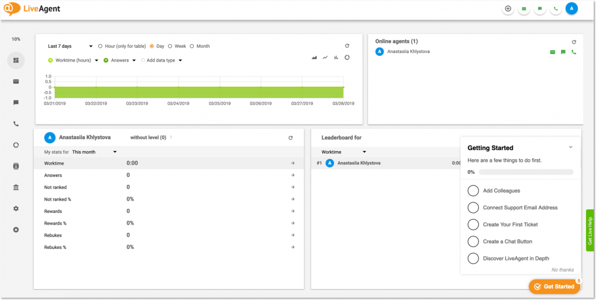Screen dimensions: 596x300
Task: Click the Get Started orange button
Action: coord(555,287)
